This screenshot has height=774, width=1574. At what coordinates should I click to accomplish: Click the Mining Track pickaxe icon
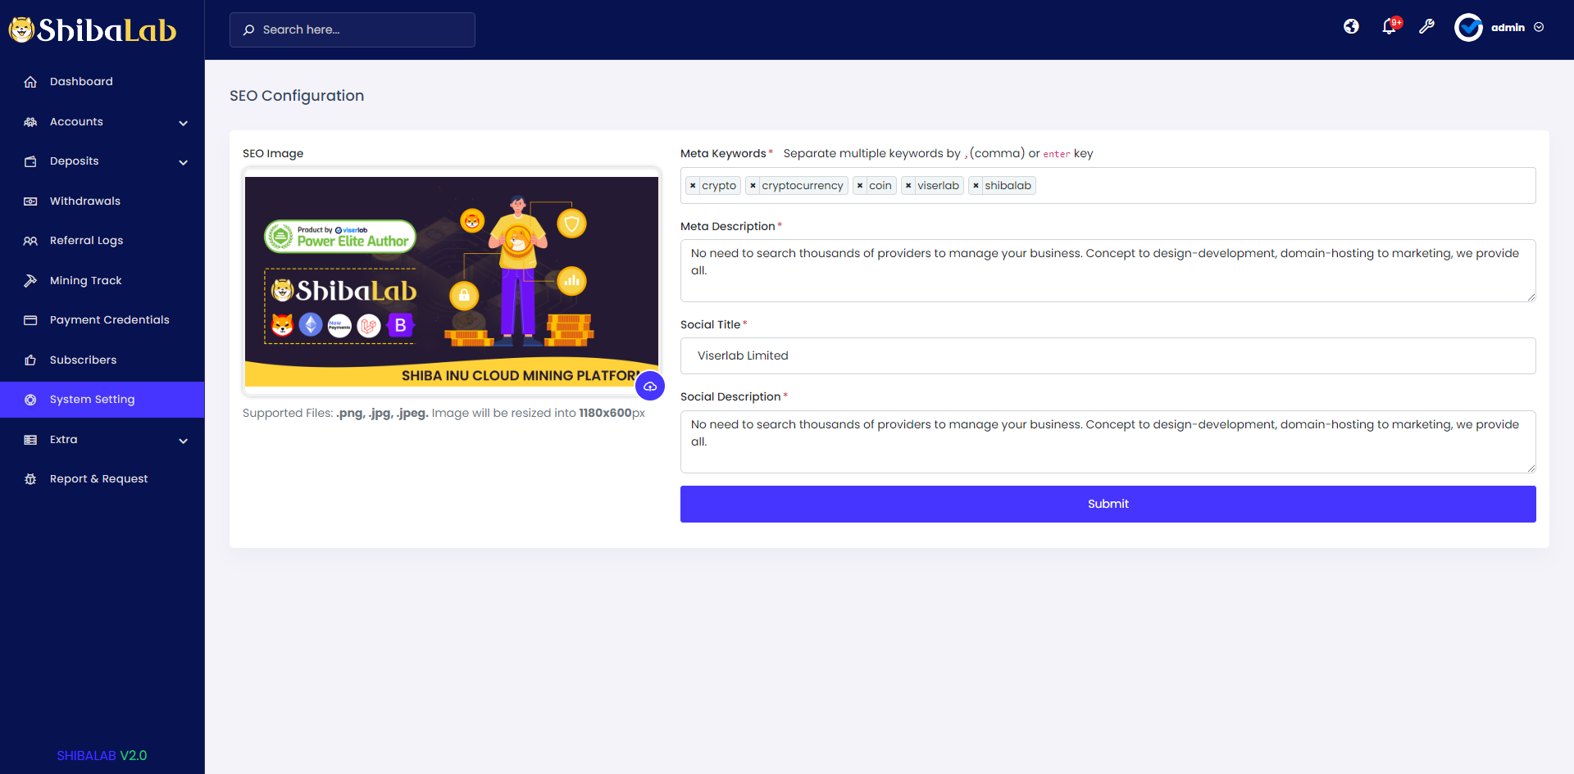click(30, 281)
